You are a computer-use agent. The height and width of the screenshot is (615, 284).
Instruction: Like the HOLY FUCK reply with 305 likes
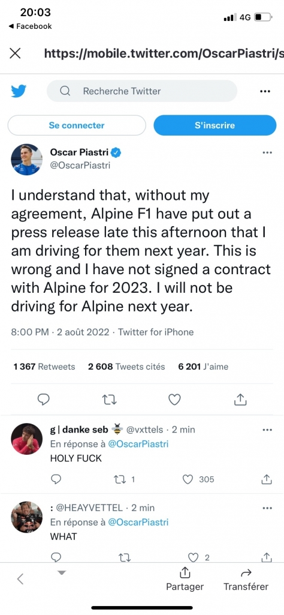(188, 479)
